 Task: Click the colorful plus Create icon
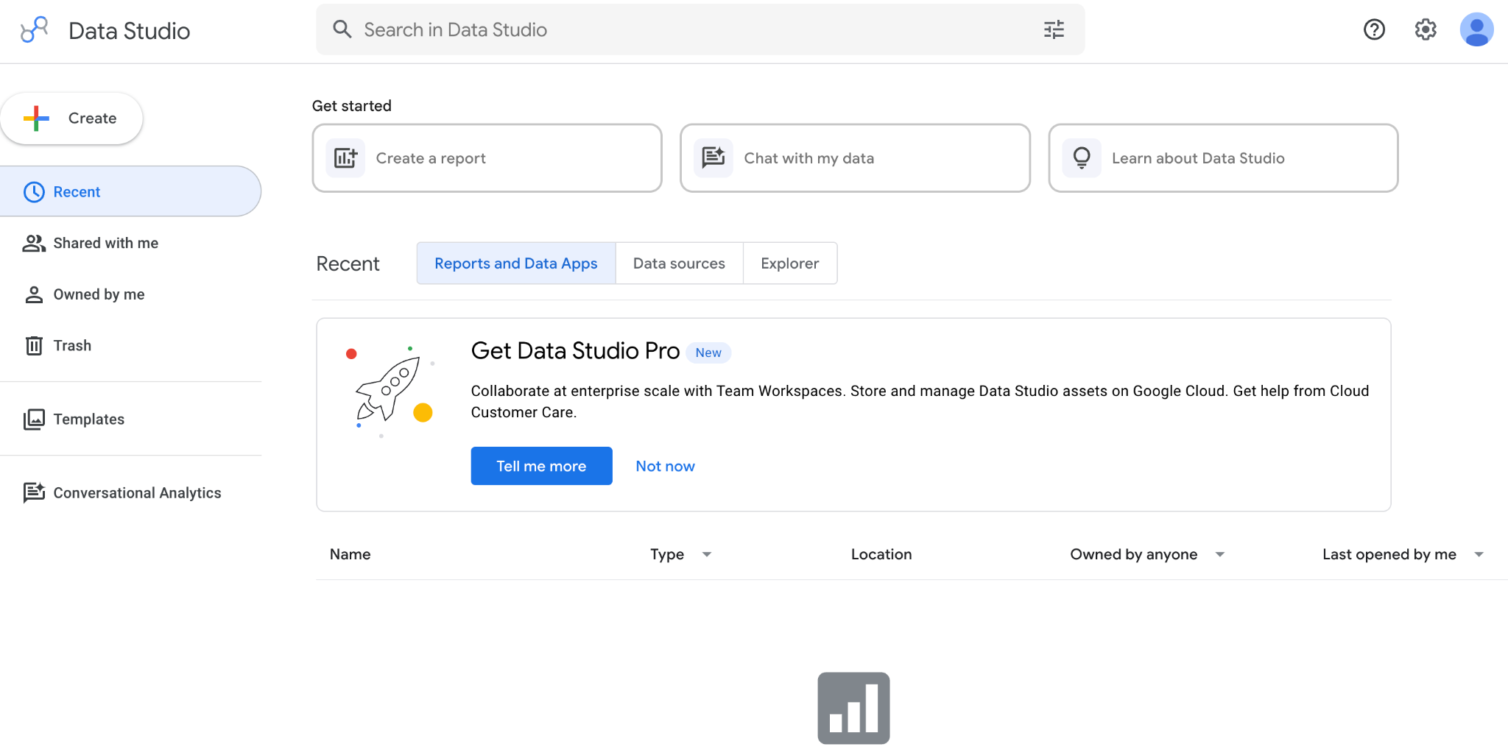pos(36,118)
